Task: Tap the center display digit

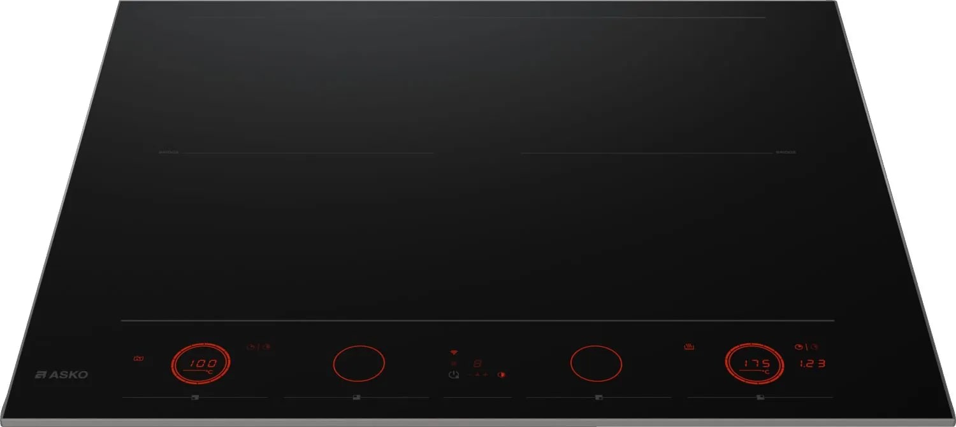Action: pyautogui.click(x=477, y=363)
